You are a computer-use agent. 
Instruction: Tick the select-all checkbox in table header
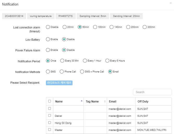[50, 101]
